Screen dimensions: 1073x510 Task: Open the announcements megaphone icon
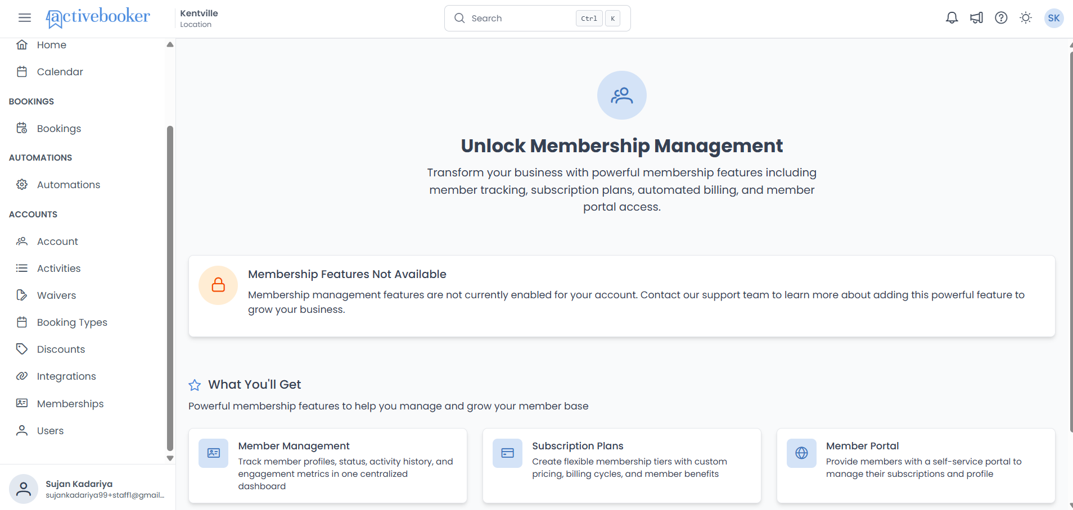click(976, 18)
